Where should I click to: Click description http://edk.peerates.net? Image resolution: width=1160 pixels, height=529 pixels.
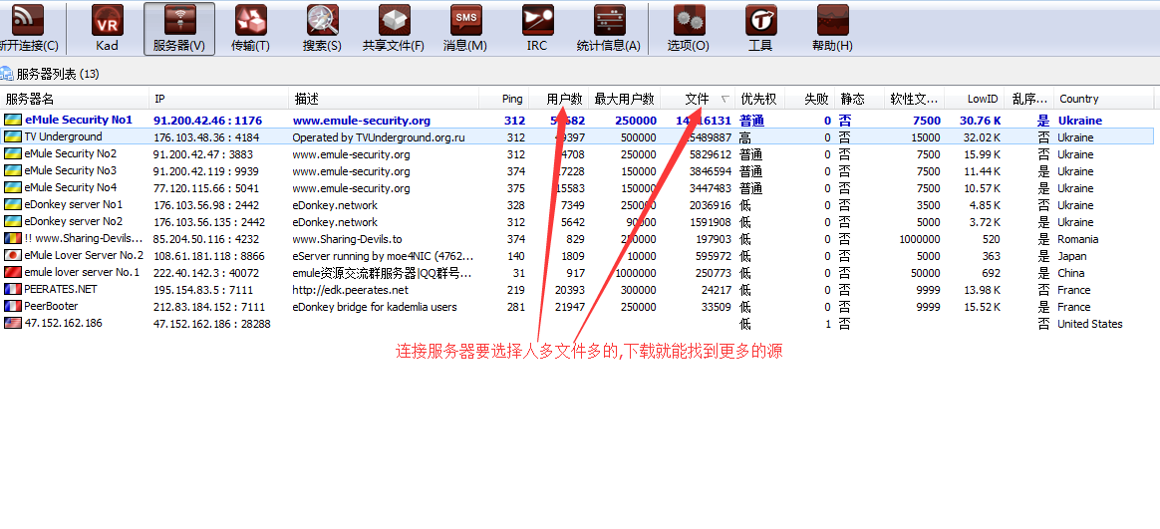tap(350, 290)
